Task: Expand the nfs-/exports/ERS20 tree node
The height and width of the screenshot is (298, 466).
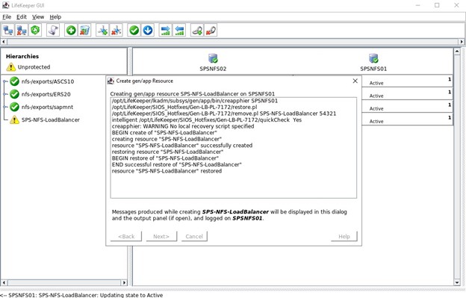Action: [5, 94]
